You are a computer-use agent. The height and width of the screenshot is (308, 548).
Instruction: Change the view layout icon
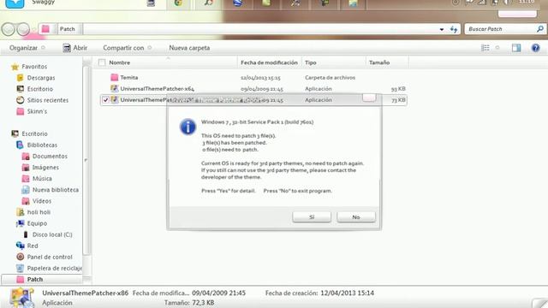click(485, 48)
